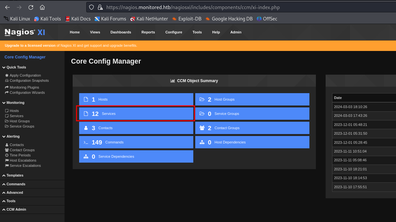Open Service Groups in the sidebar

(x=20, y=126)
